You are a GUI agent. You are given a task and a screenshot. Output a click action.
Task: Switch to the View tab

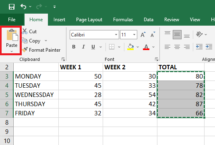(x=195, y=20)
